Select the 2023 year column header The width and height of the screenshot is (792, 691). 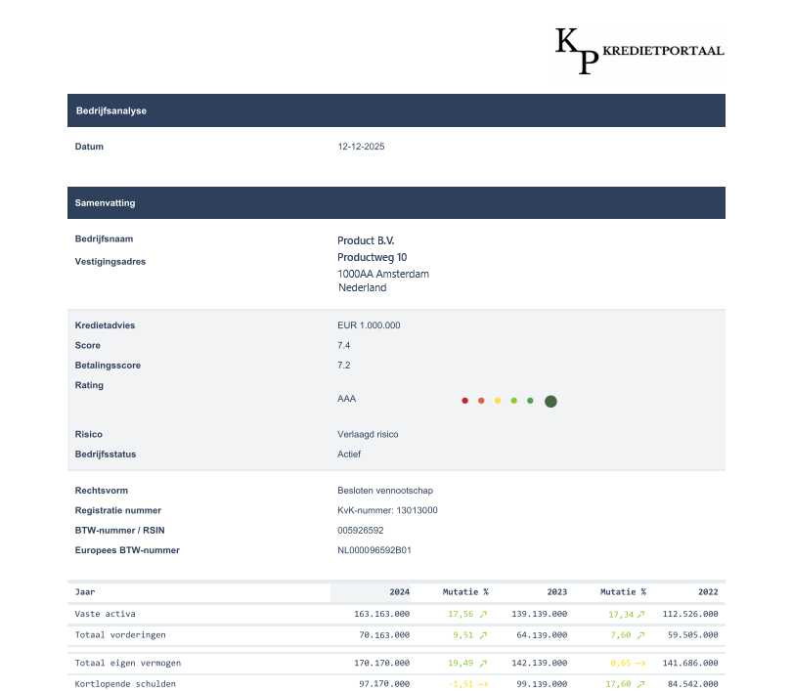click(555, 592)
